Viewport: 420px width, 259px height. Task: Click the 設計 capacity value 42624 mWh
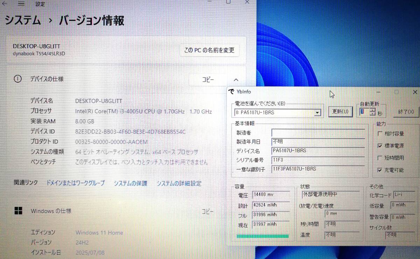(271, 206)
